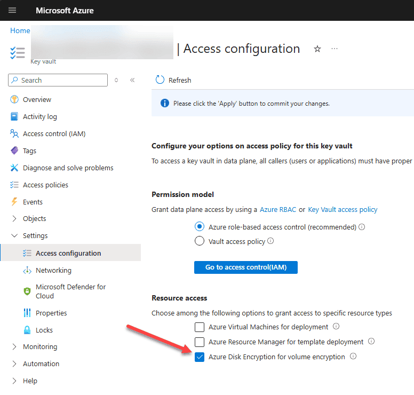Click the blue info icon in banner

[165, 104]
